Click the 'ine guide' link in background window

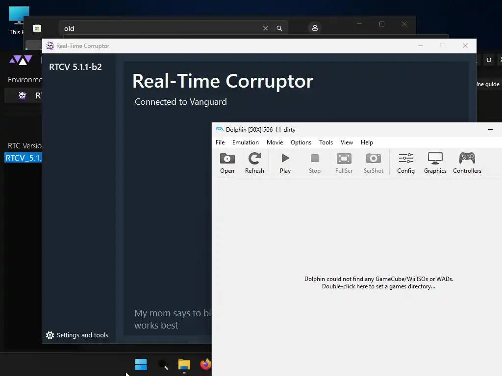click(488, 84)
